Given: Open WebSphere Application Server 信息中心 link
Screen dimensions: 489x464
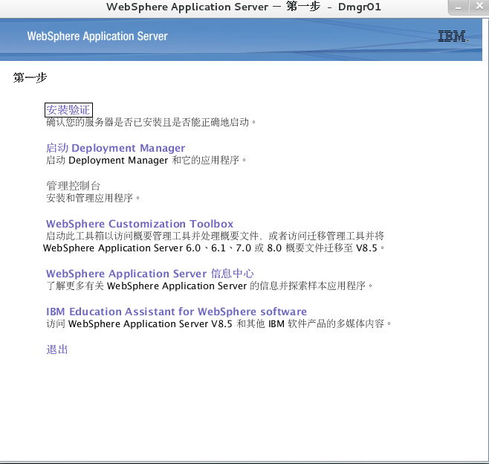Looking at the screenshot, I should click(x=150, y=274).
